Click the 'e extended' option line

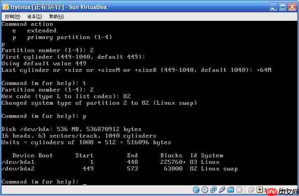(34, 30)
